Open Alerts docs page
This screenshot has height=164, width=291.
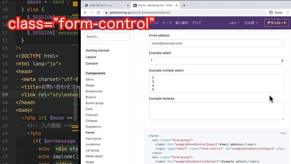point(90,79)
